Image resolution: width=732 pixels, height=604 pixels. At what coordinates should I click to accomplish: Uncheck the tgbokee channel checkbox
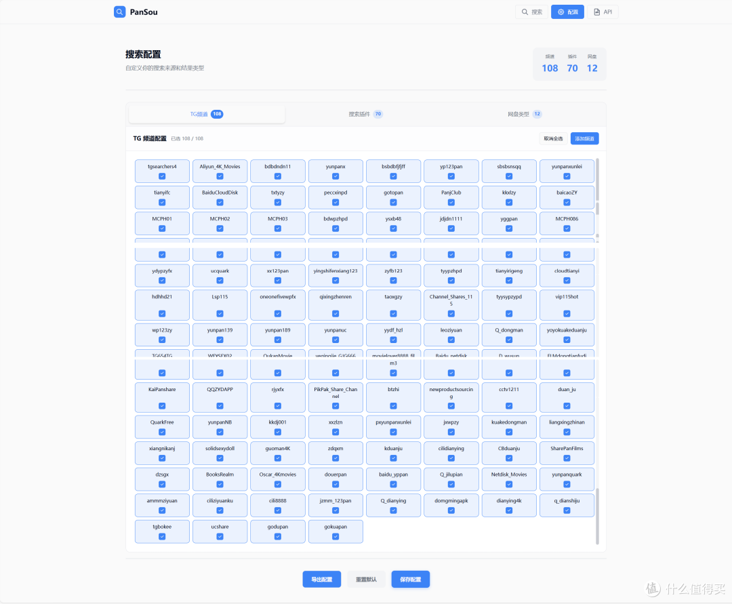[162, 537]
